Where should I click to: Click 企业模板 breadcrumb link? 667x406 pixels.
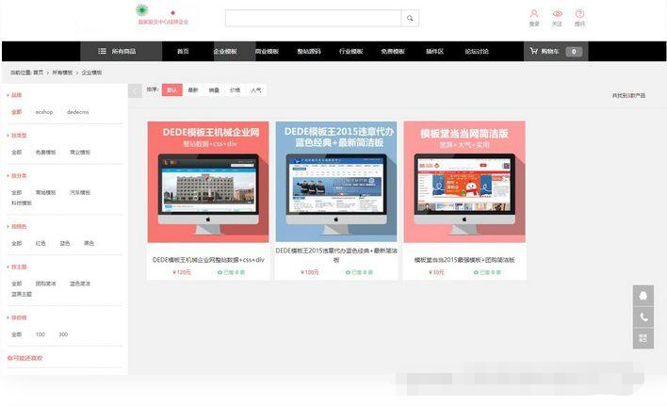point(91,73)
